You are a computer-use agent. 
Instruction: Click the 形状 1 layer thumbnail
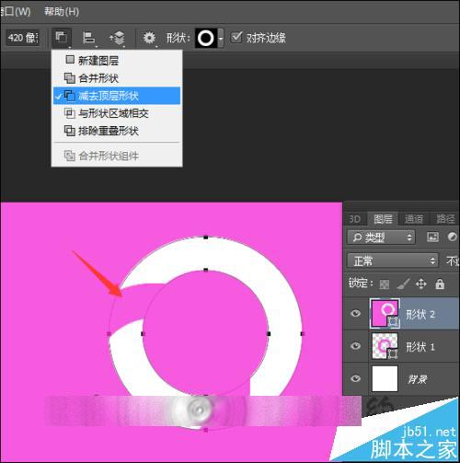coord(385,346)
